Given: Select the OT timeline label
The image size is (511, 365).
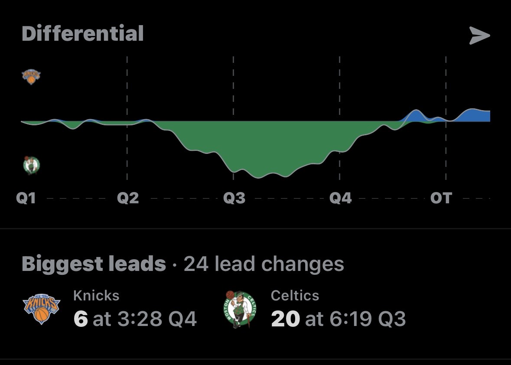Looking at the screenshot, I should click(441, 198).
